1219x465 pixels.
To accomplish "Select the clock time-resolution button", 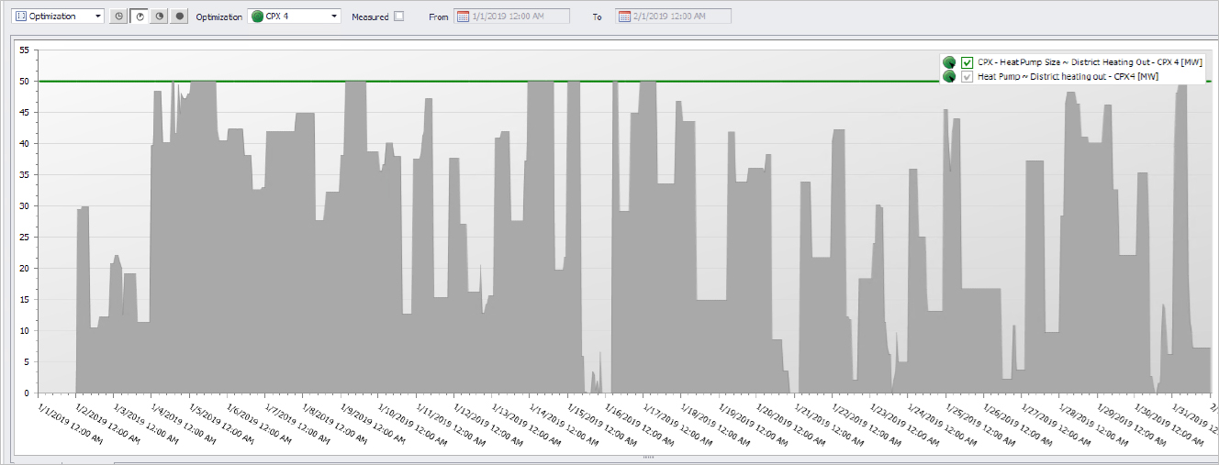I will point(119,16).
